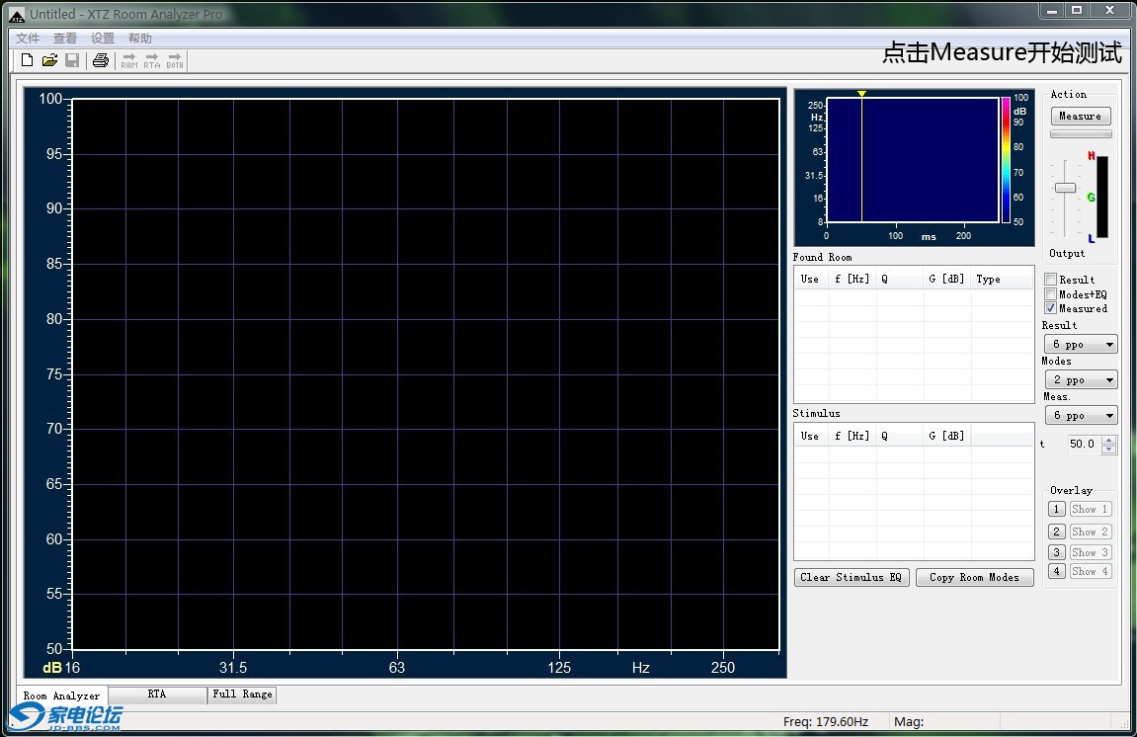Click the Freq: 179.60Hz status readout
This screenshot has height=737, width=1137.
tap(826, 722)
